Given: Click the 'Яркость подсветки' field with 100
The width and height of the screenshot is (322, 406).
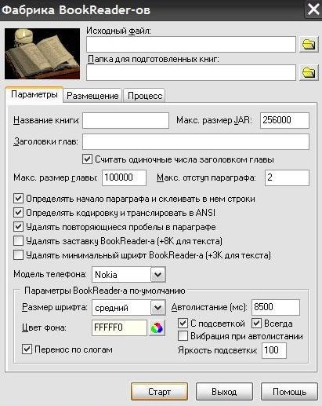Looking at the screenshot, I should [x=274, y=350].
